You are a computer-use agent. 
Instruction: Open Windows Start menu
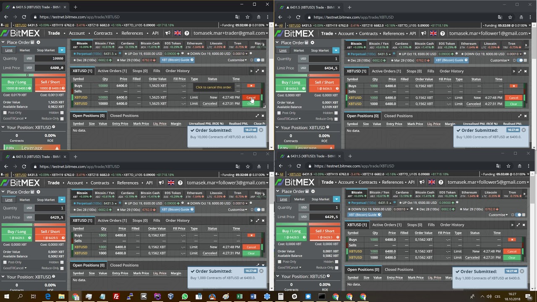[x=7, y=297]
